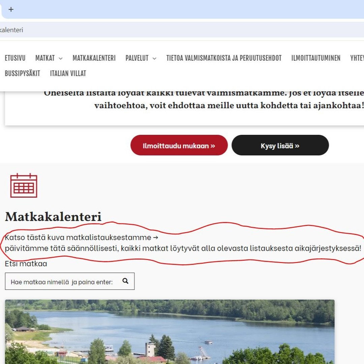Expand the Palvelut menu chevron
Image resolution: width=364 pixels, height=364 pixels.
154,59
